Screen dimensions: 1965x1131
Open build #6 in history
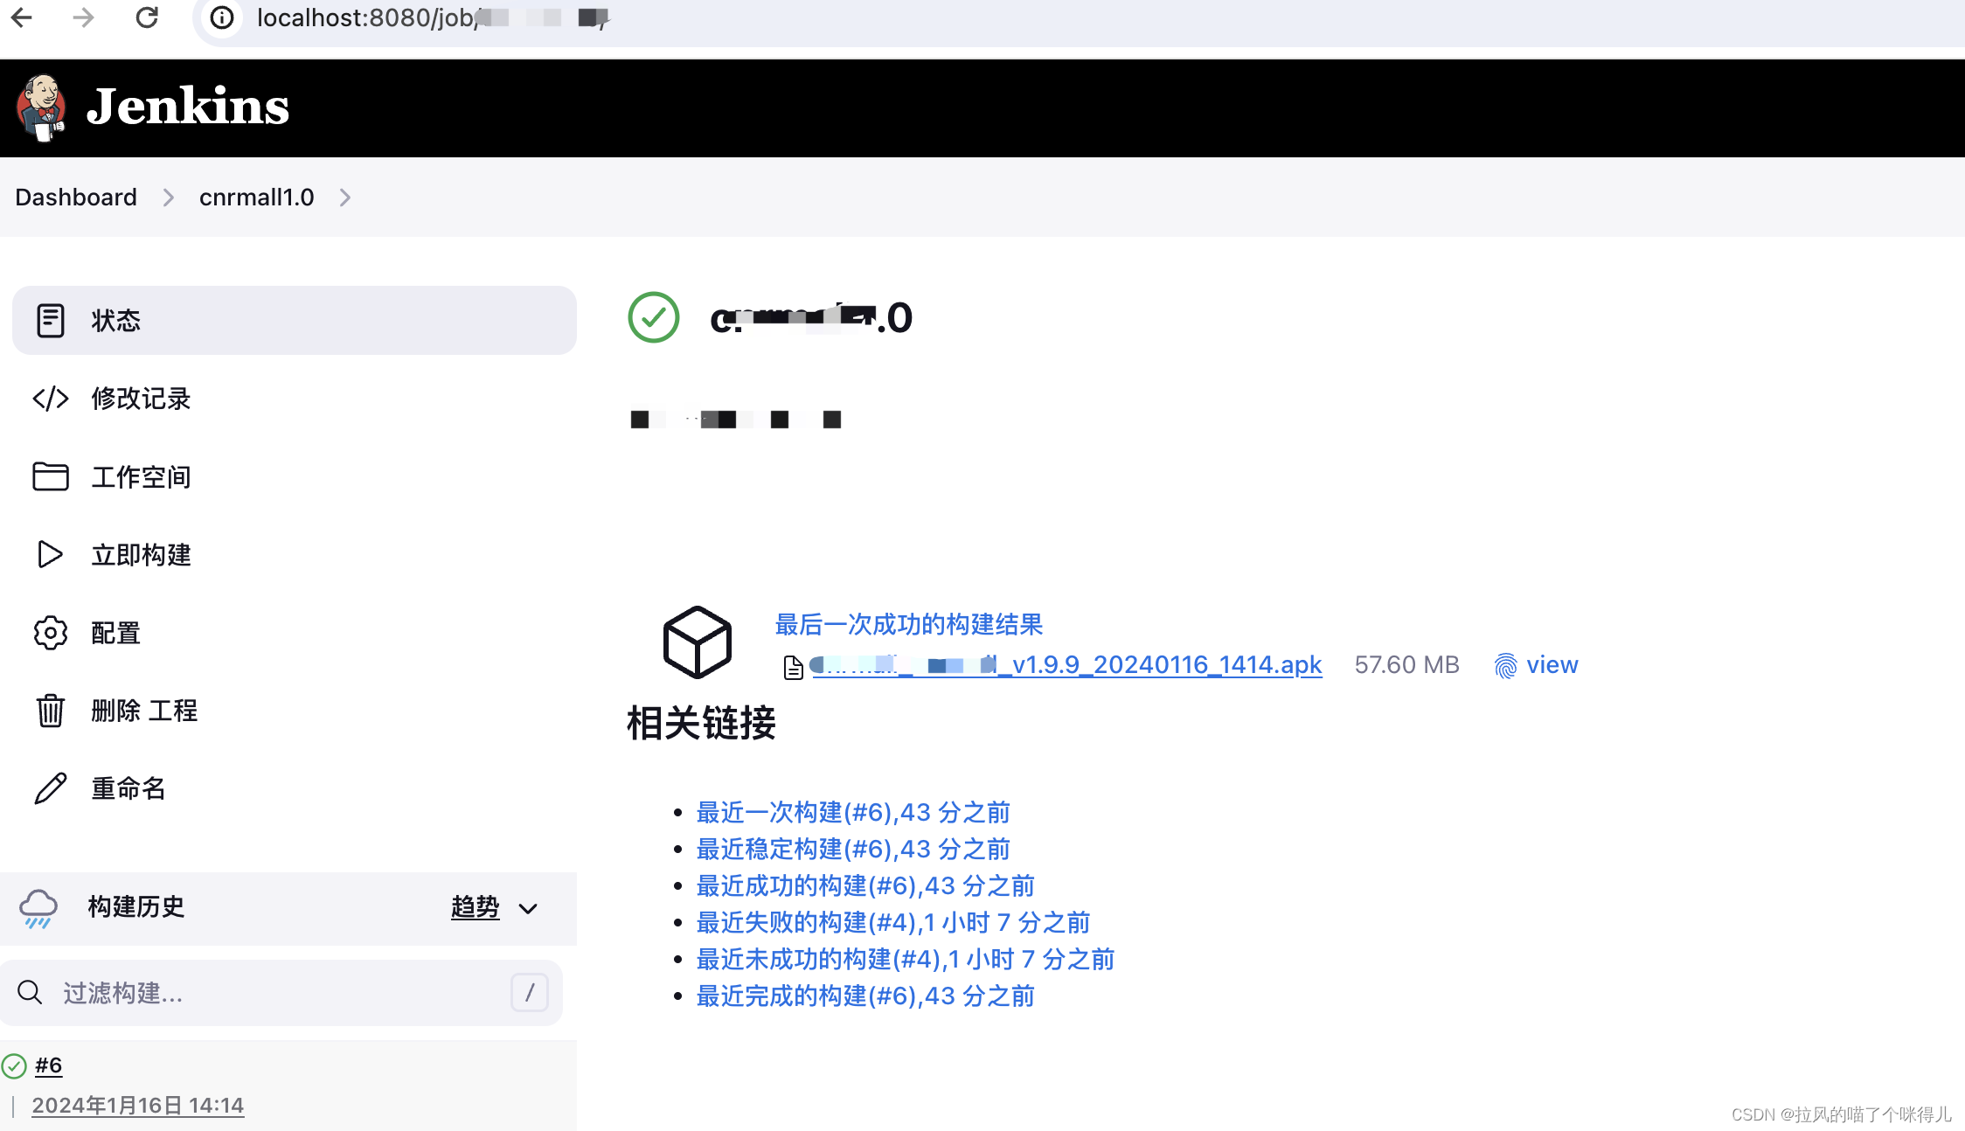click(48, 1065)
